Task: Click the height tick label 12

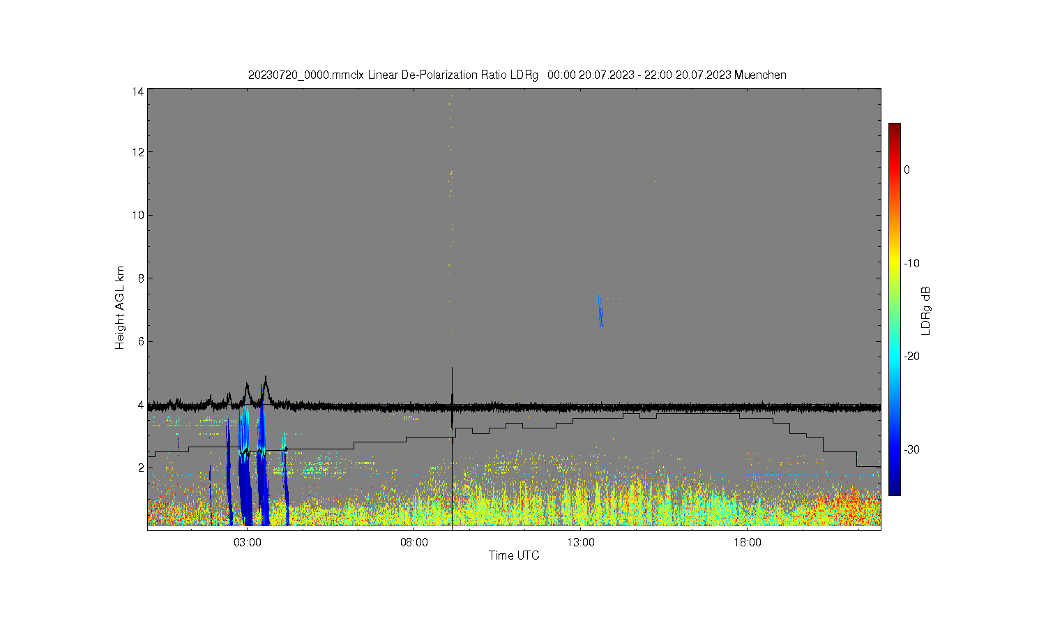Action: pyautogui.click(x=138, y=152)
